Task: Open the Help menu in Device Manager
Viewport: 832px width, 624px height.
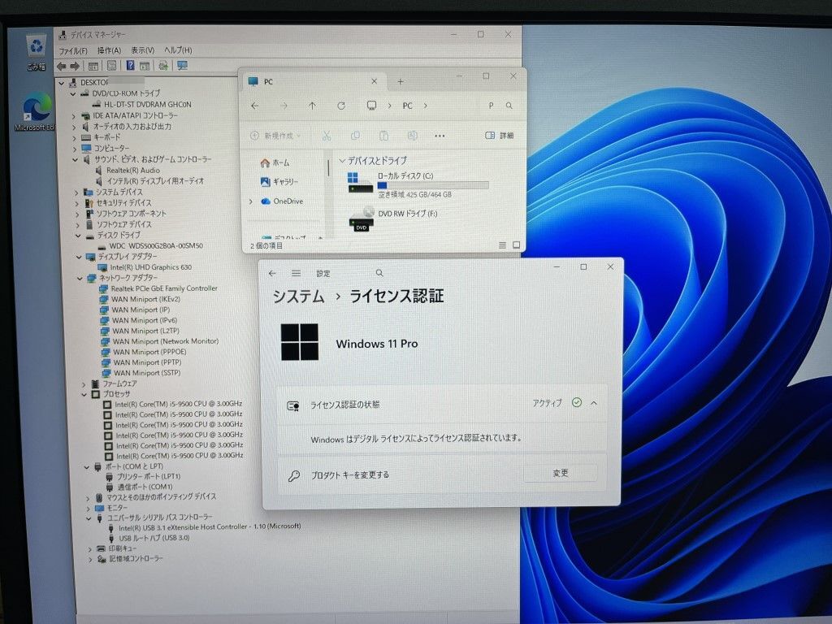Action: click(178, 50)
